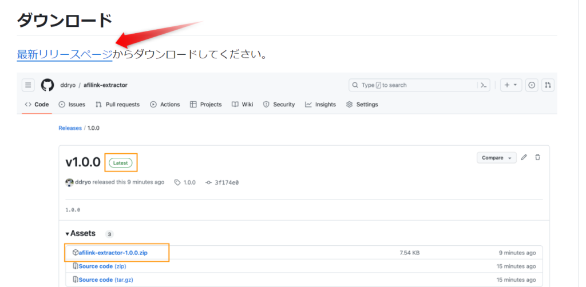Open the GitHub hamburger navigation menu
This screenshot has width=586, height=287.
click(28, 85)
